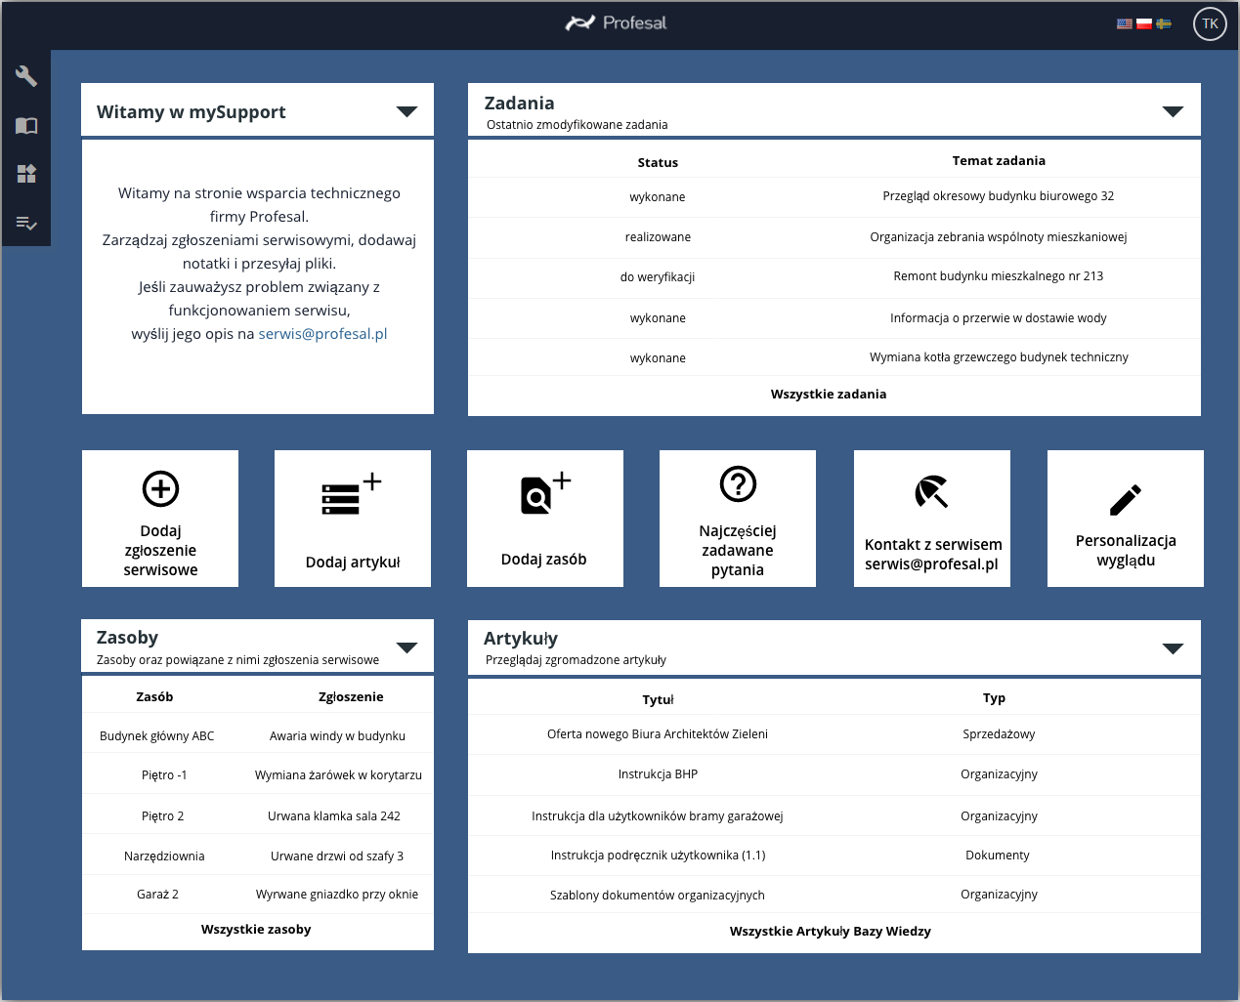Click the Dodaj artykuł tile
The height and width of the screenshot is (1002, 1240).
coord(353,519)
